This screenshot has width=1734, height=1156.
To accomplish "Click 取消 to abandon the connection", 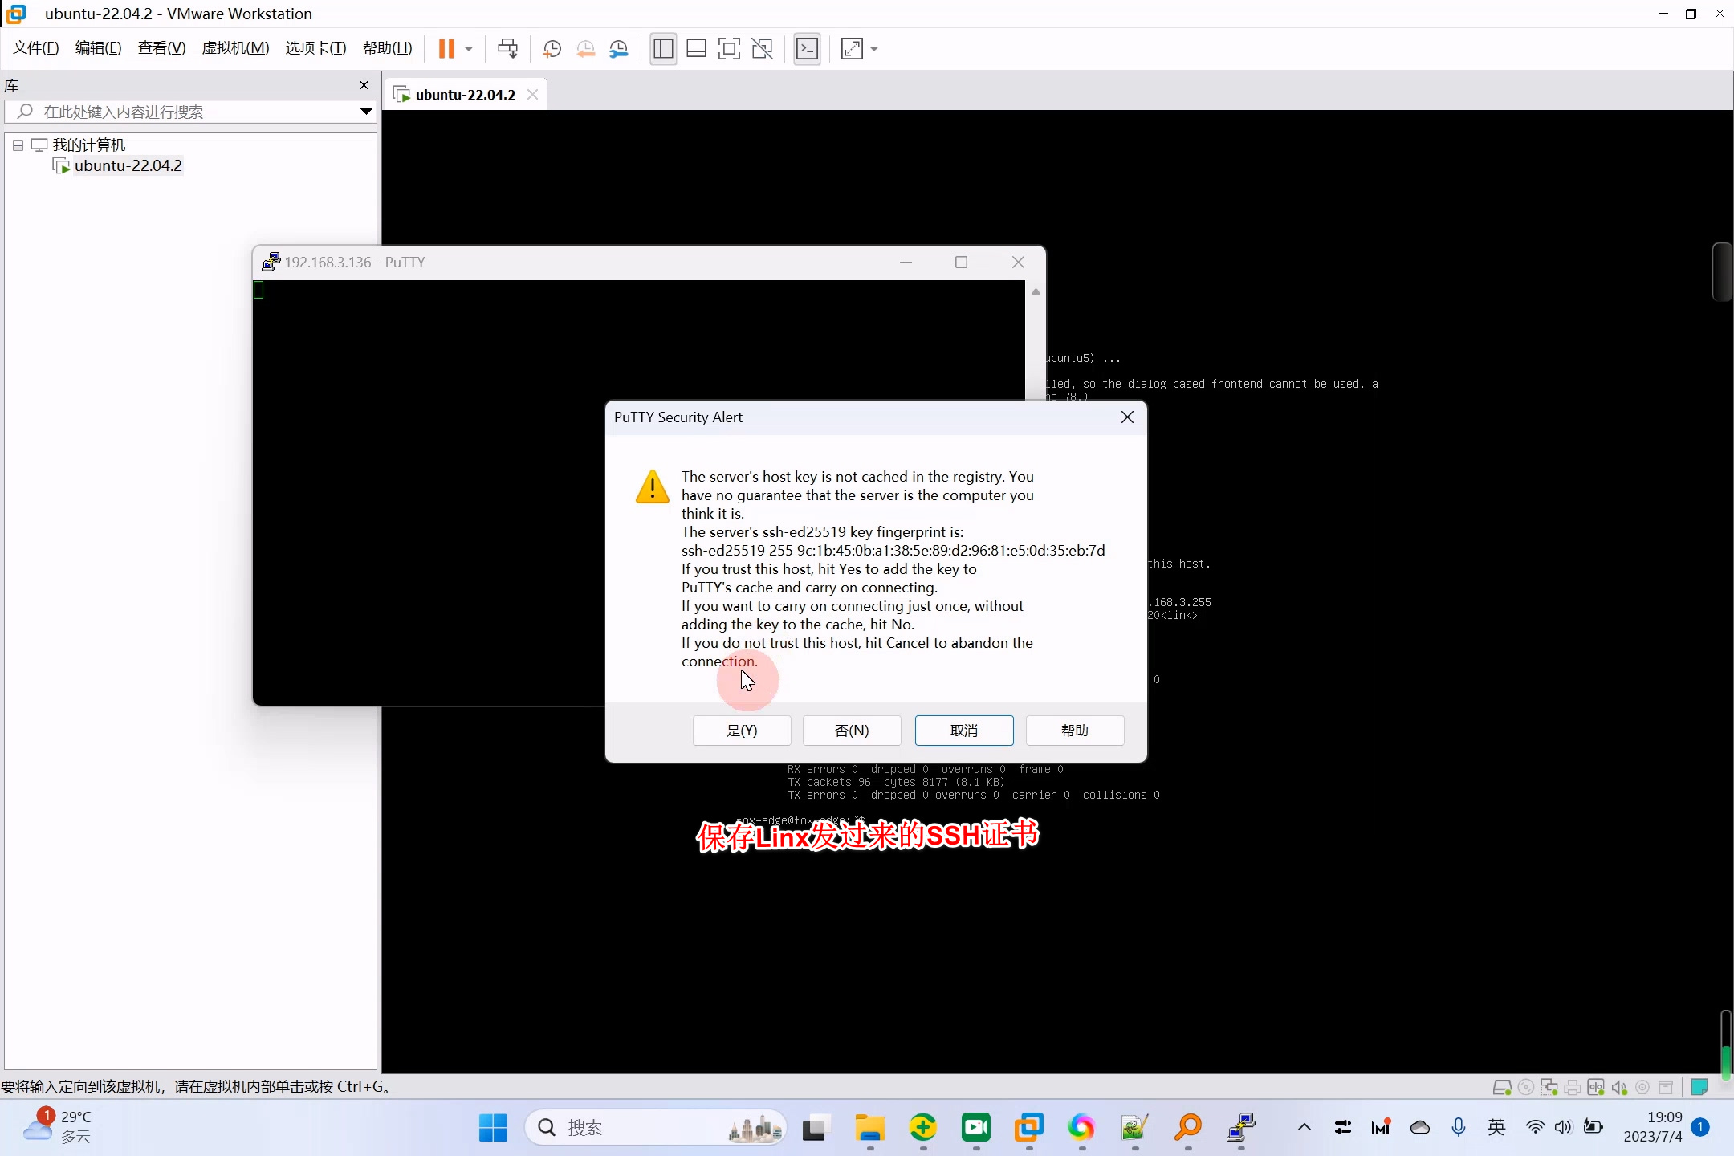I will coord(964,731).
